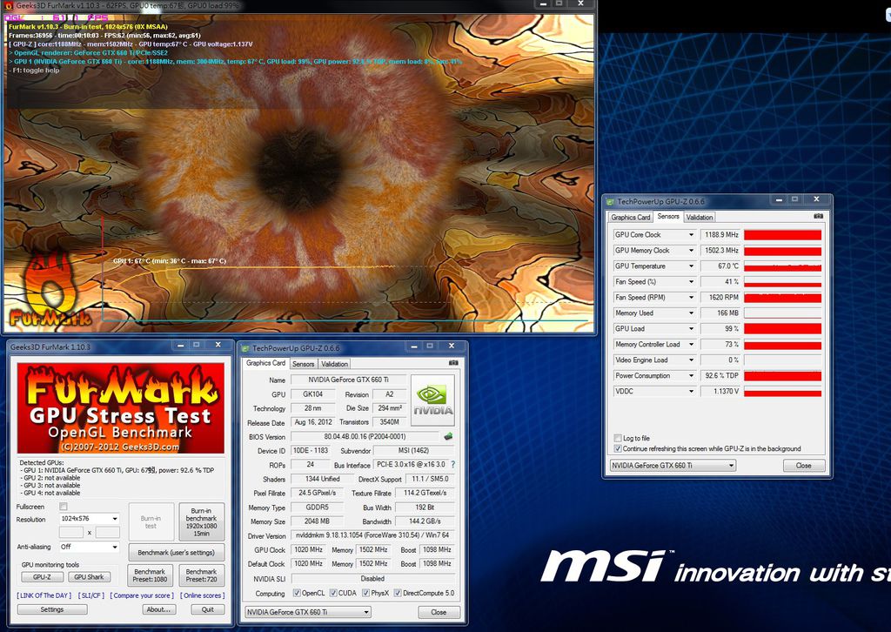Expand the Memory Controller Load sensor dropdown

click(691, 345)
